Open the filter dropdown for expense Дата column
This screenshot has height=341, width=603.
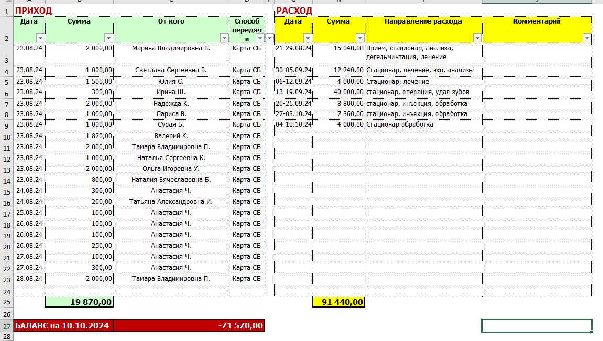tap(308, 38)
